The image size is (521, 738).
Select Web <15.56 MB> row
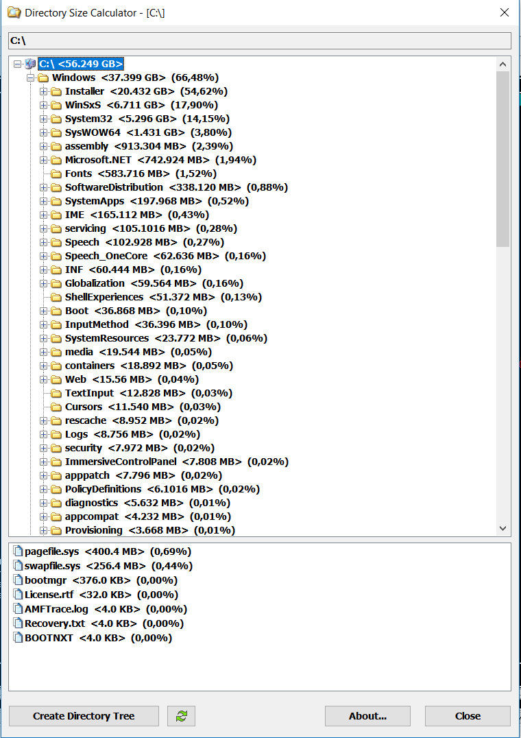point(132,379)
